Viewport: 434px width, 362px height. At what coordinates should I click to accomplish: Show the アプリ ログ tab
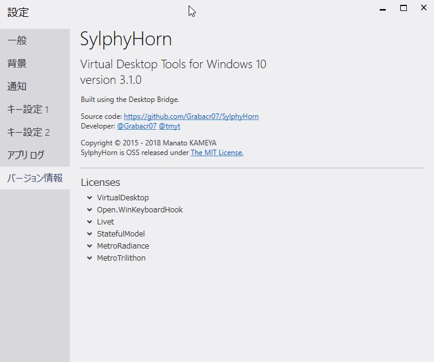[35, 155]
